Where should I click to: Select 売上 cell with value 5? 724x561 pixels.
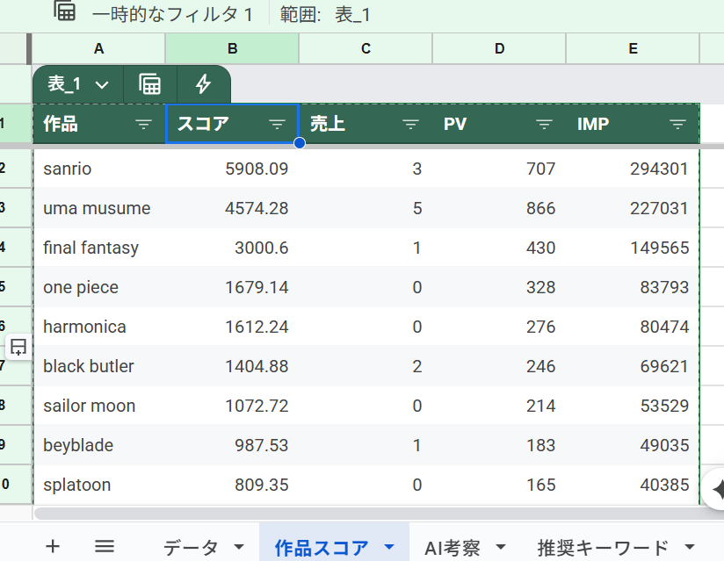click(x=366, y=208)
